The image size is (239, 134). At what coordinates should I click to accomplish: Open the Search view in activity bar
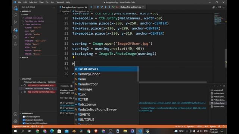click(15, 15)
